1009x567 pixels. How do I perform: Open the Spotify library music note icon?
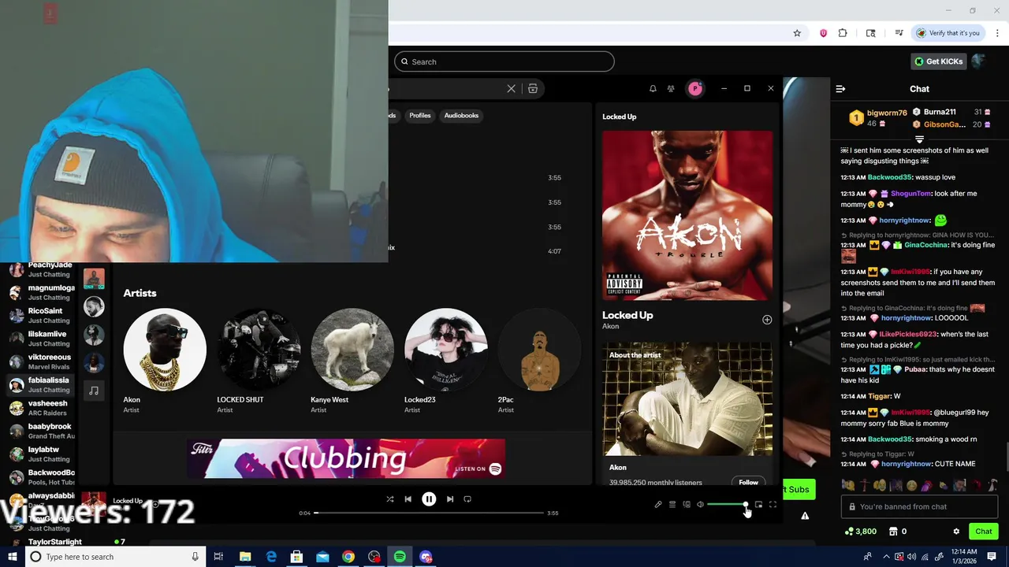click(x=94, y=391)
